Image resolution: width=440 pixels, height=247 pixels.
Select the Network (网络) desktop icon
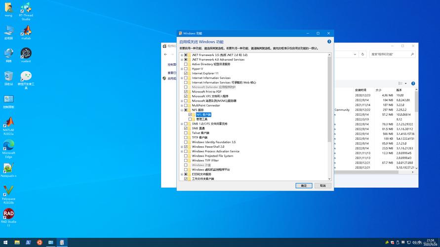click(x=8, y=55)
